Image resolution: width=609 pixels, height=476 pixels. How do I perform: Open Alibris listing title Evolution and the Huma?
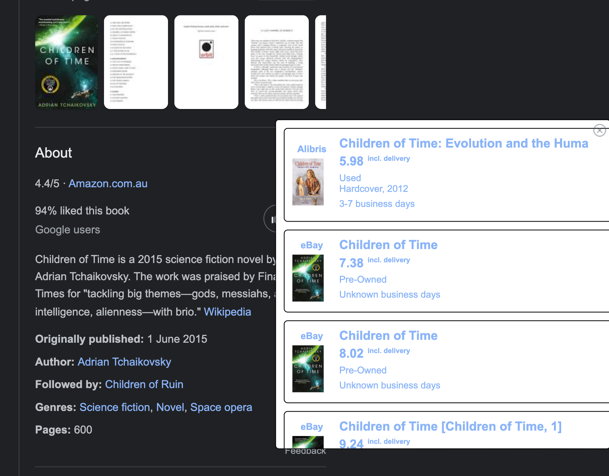point(464,143)
